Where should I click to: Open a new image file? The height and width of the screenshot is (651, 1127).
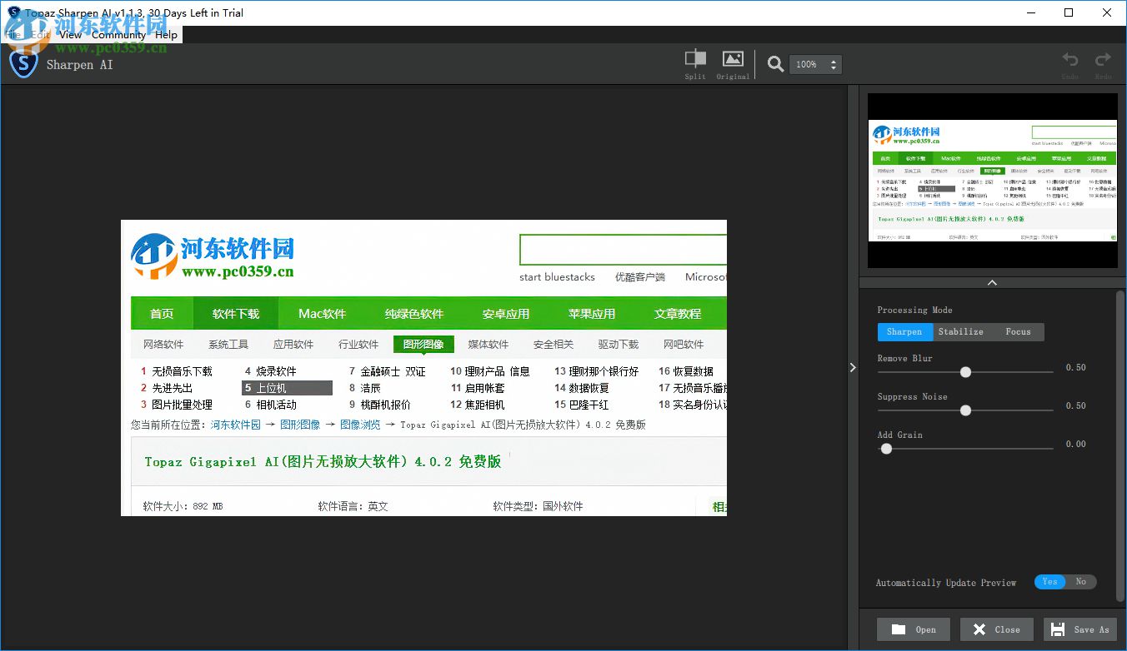[x=913, y=629]
